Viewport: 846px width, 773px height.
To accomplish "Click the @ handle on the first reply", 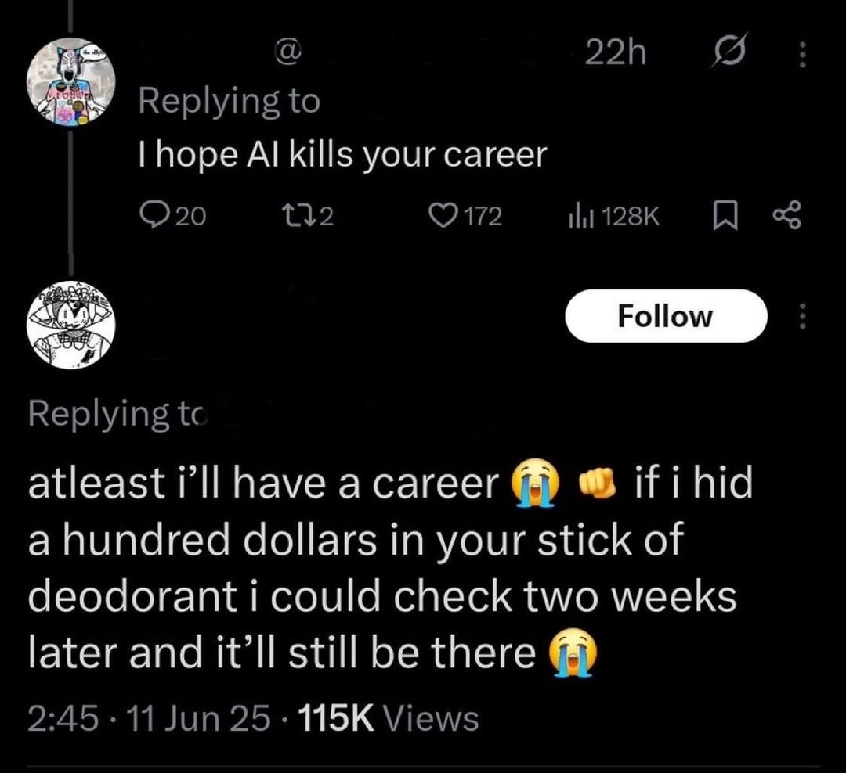I will 286,53.
